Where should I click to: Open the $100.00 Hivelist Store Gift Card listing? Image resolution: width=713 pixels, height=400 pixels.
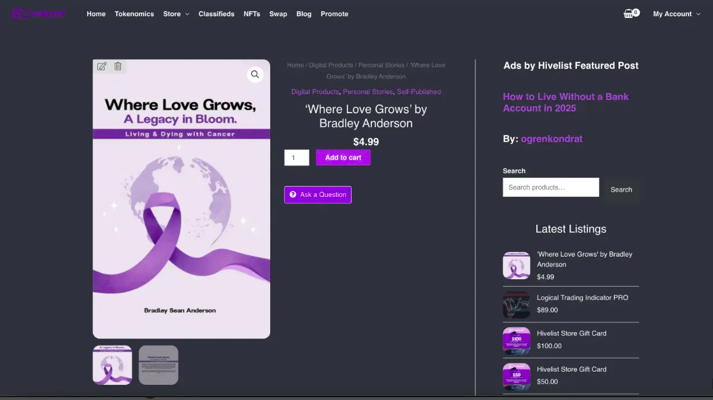571,333
